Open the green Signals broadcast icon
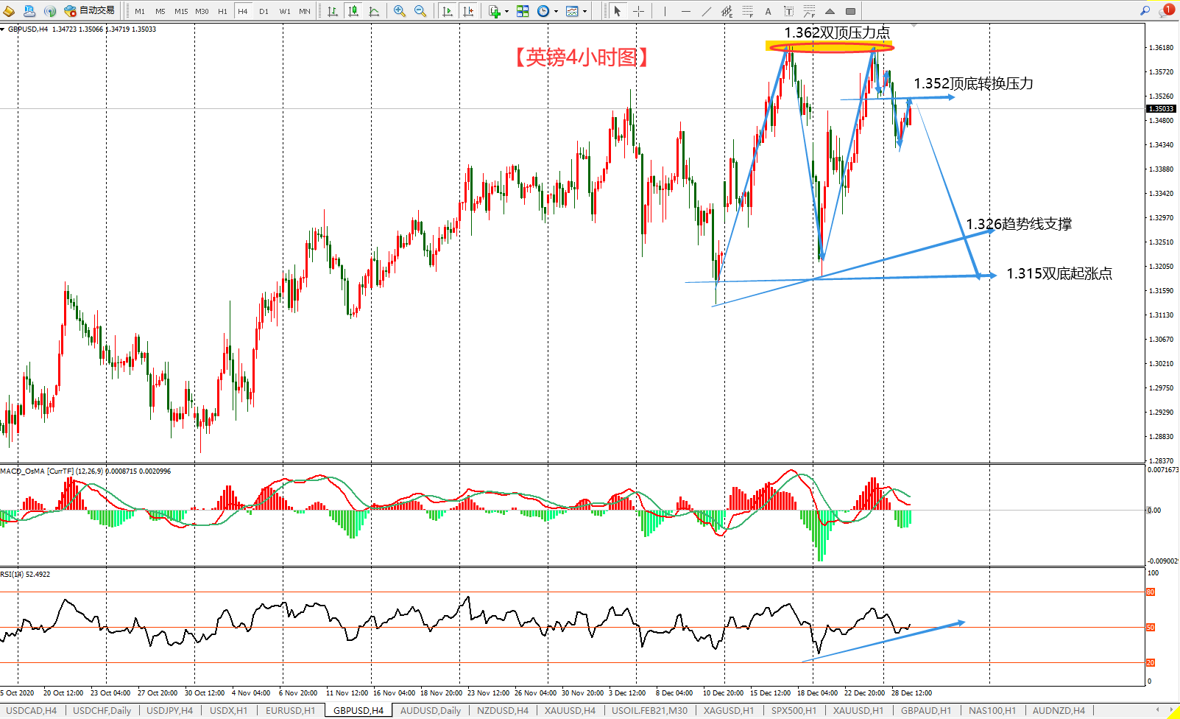The height and width of the screenshot is (719, 1180). (x=50, y=11)
